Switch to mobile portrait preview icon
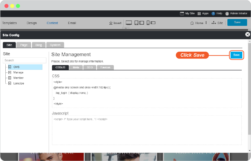This screenshot has height=161, width=251. pyautogui.click(x=148, y=23)
